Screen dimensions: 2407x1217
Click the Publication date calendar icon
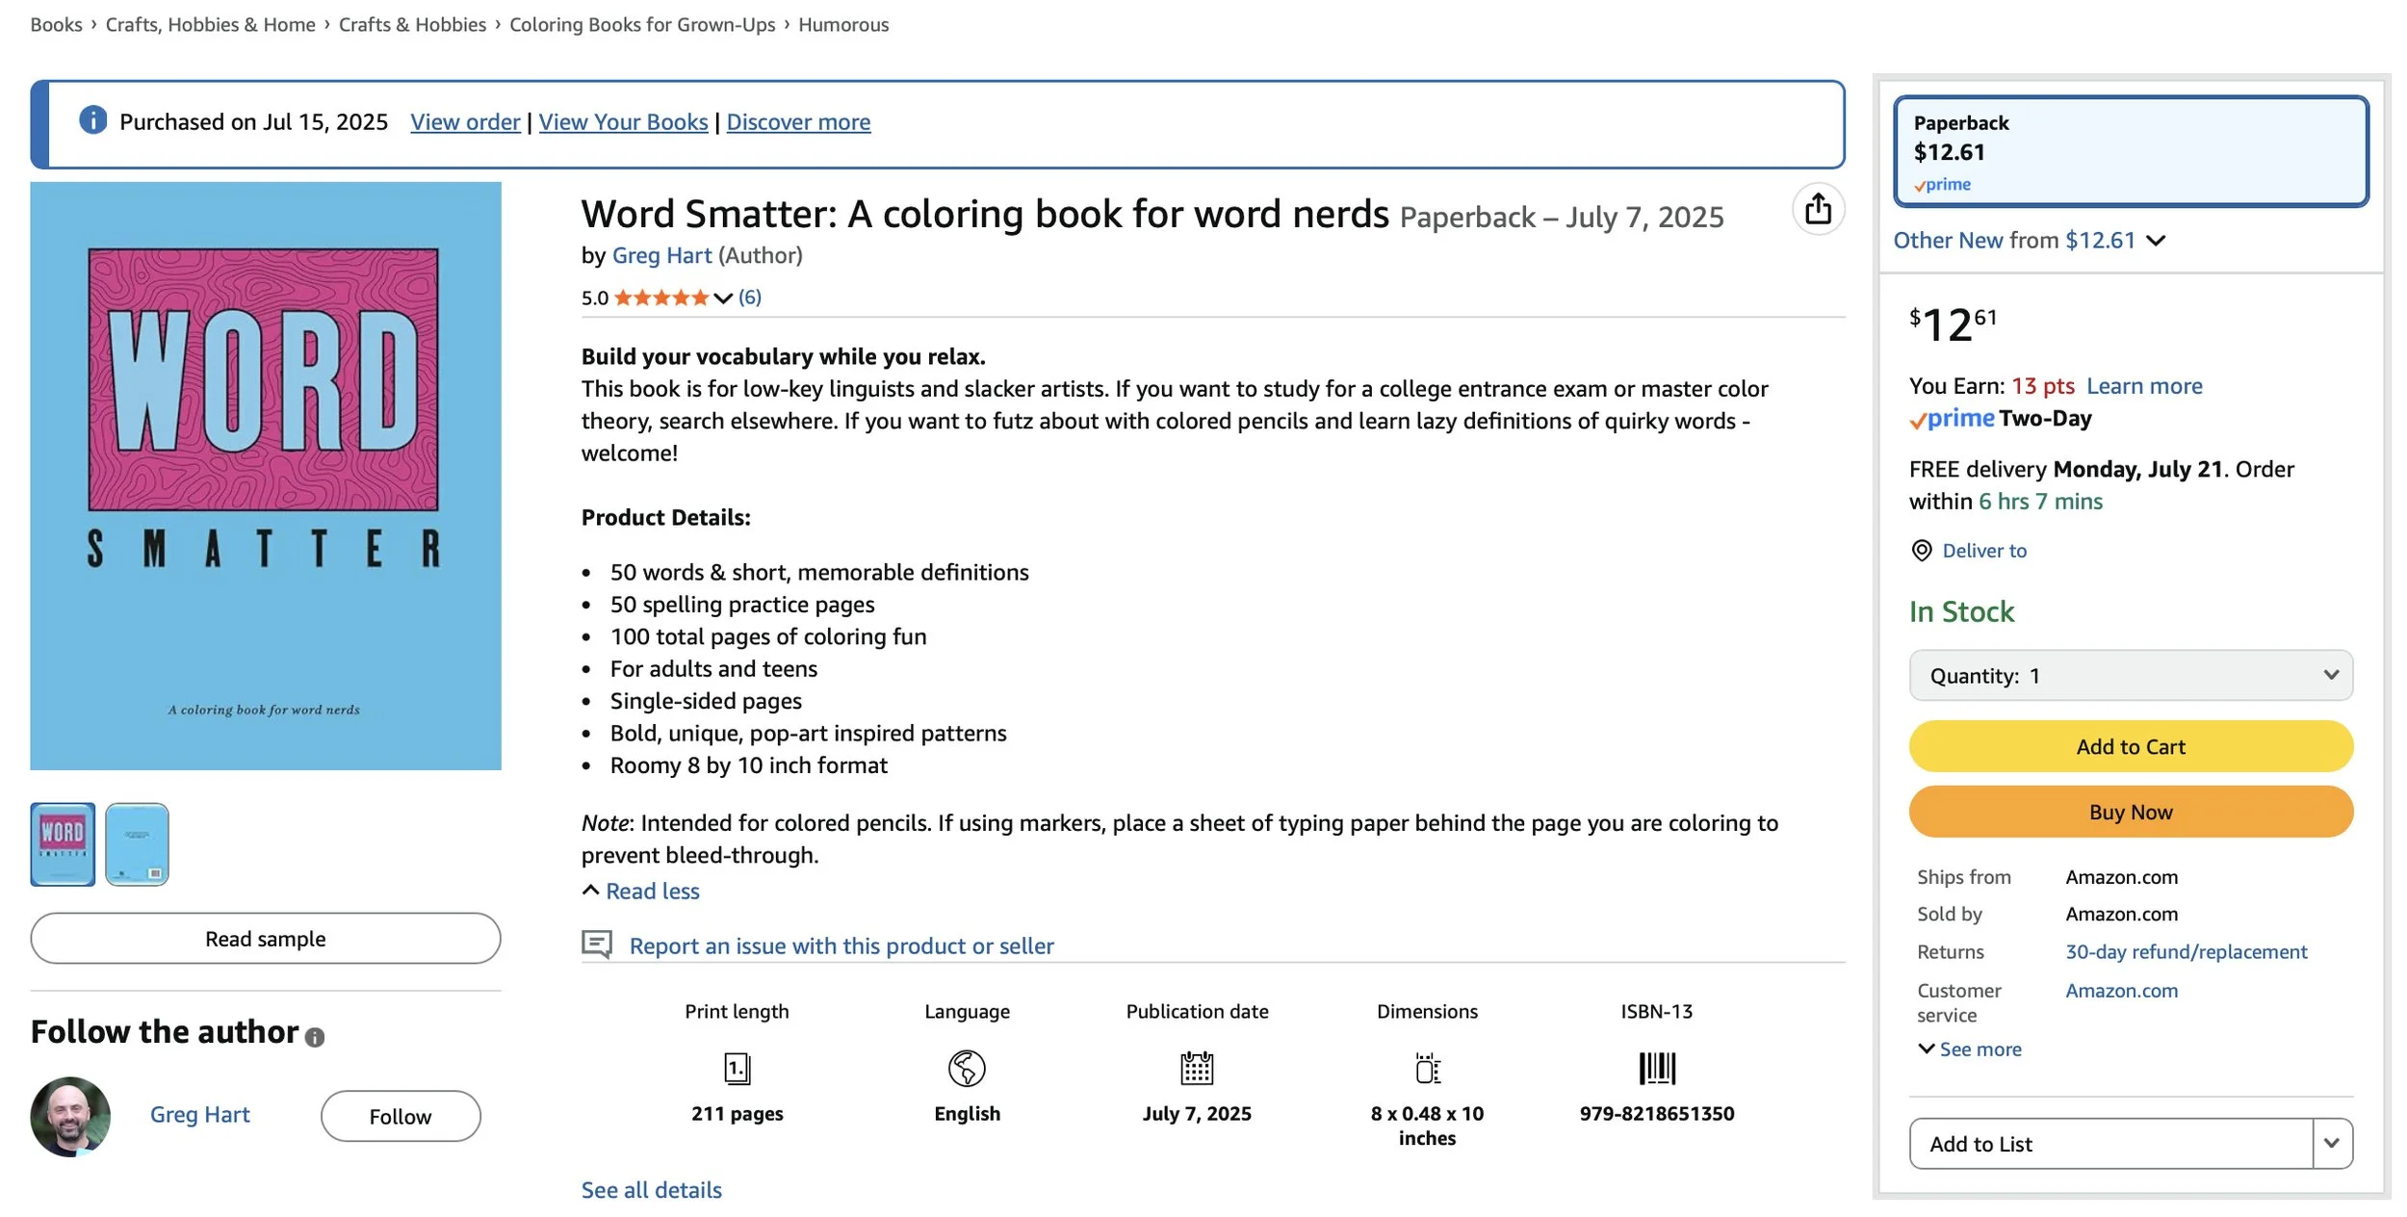tap(1196, 1068)
